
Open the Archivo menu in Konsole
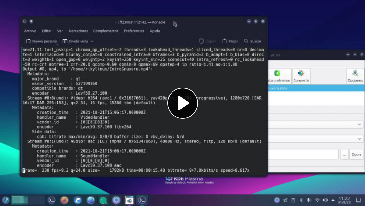point(30,31)
